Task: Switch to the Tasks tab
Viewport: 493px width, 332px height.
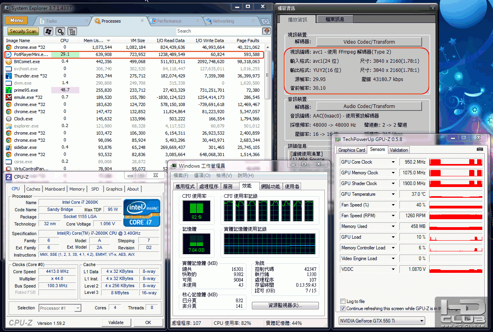Action: click(x=51, y=21)
